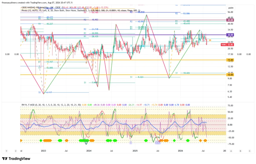The height and width of the screenshot is (164, 256).
Task: Click the 7.50 price scale value
Action: 230,85
